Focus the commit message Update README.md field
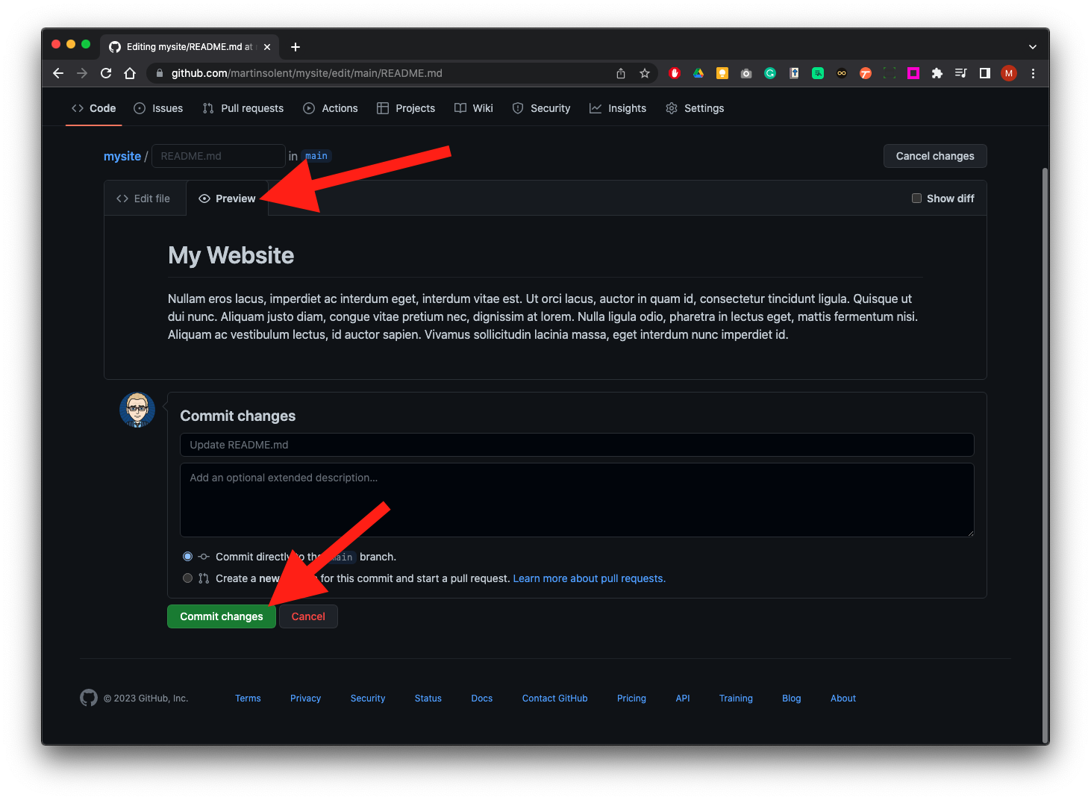This screenshot has height=800, width=1091. 576,445
